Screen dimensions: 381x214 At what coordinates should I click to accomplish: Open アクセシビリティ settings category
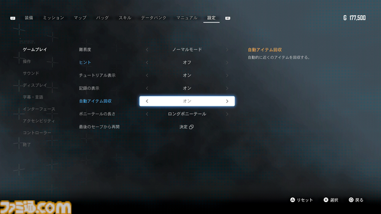point(39,121)
